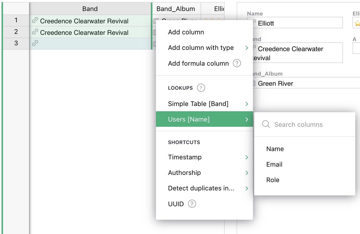
Task: Click the link icon in empty row 3
Action: pyautogui.click(x=35, y=43)
